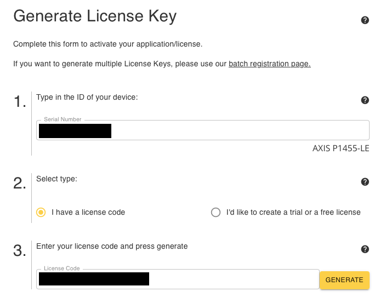
Task: Select the "I have a license code" option
Action: pos(41,212)
